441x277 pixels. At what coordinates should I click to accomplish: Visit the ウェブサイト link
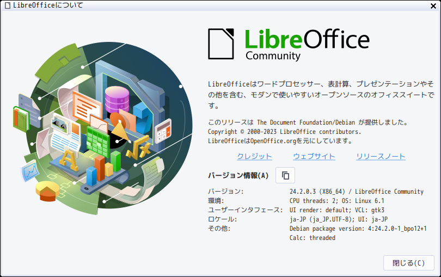tap(314, 156)
